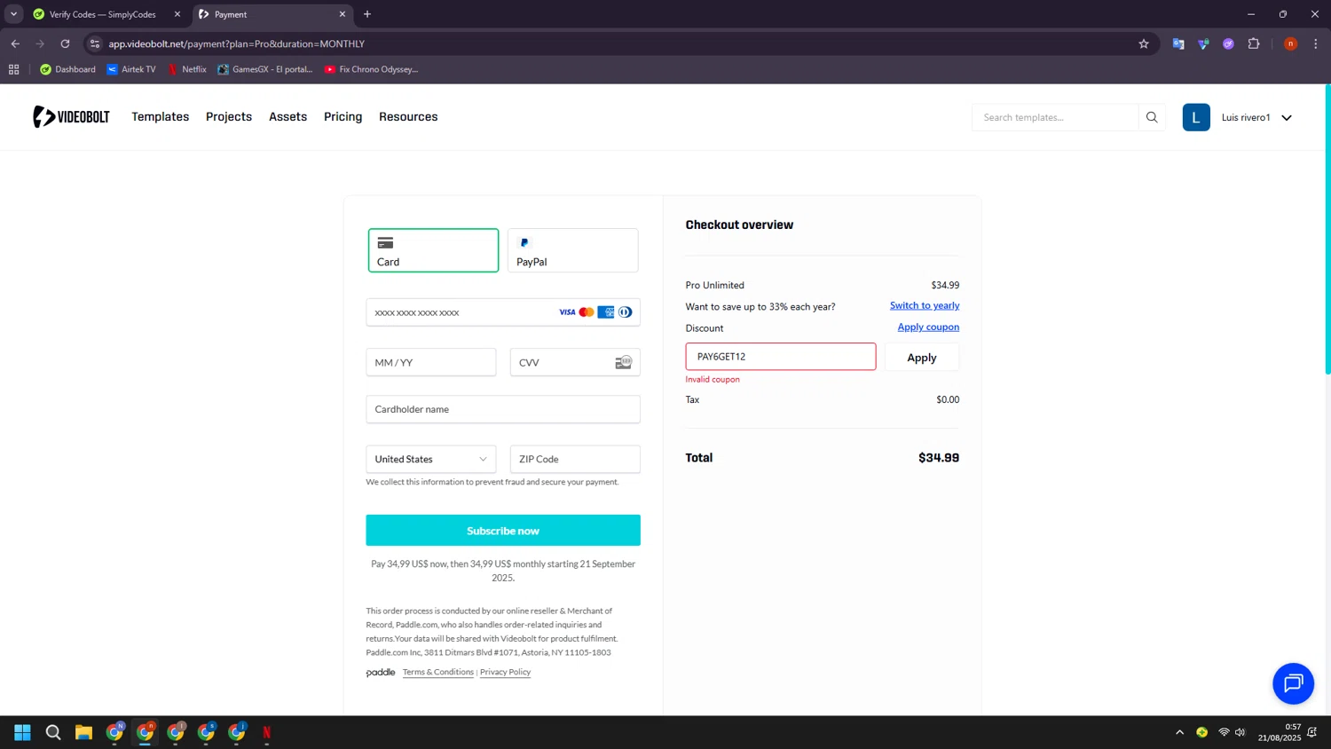Click the Videobolt logo

pos(71,117)
